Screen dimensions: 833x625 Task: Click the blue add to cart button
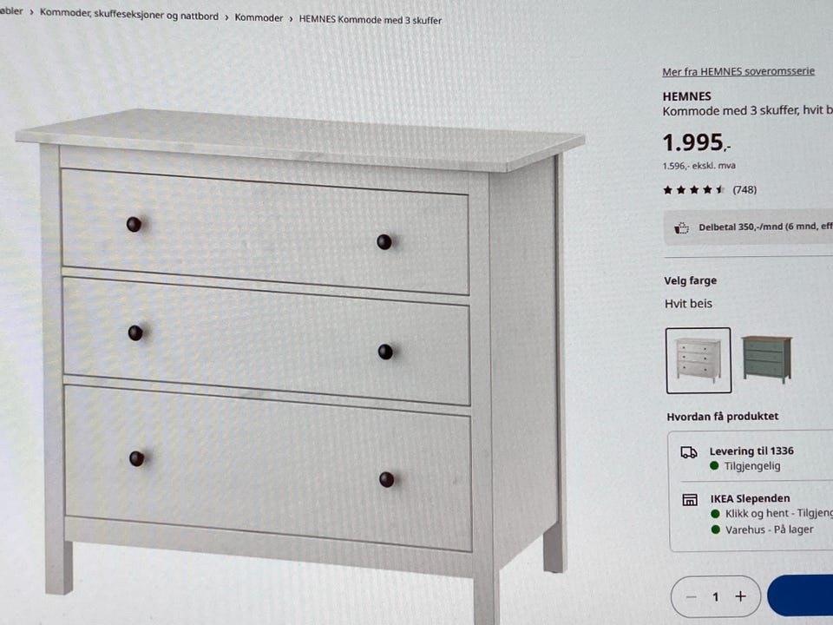800,595
